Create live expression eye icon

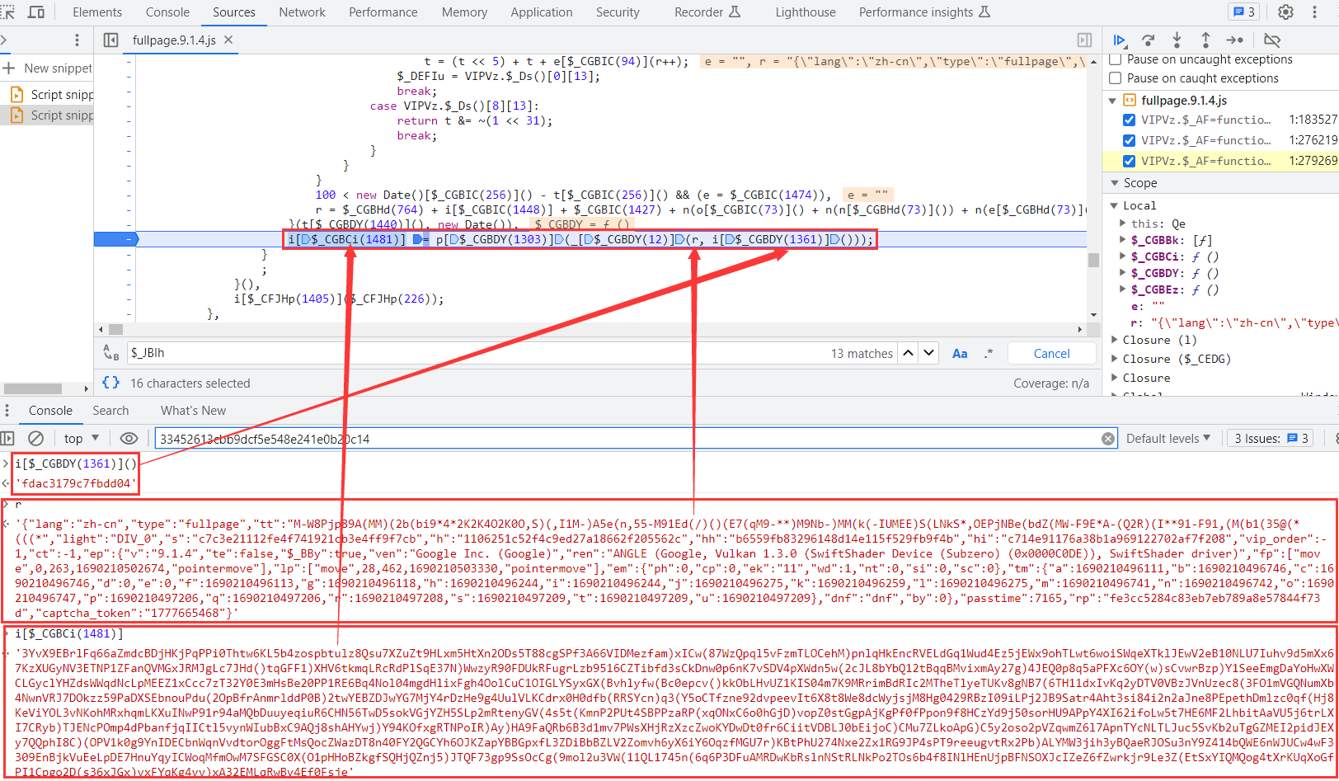tap(129, 439)
